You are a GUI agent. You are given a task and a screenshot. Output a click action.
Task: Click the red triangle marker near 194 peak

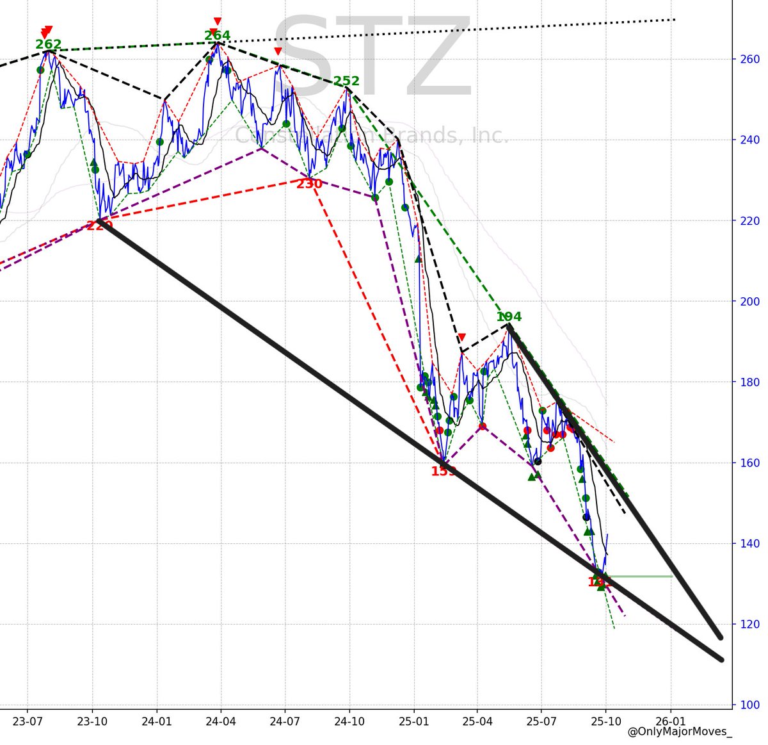(x=462, y=338)
